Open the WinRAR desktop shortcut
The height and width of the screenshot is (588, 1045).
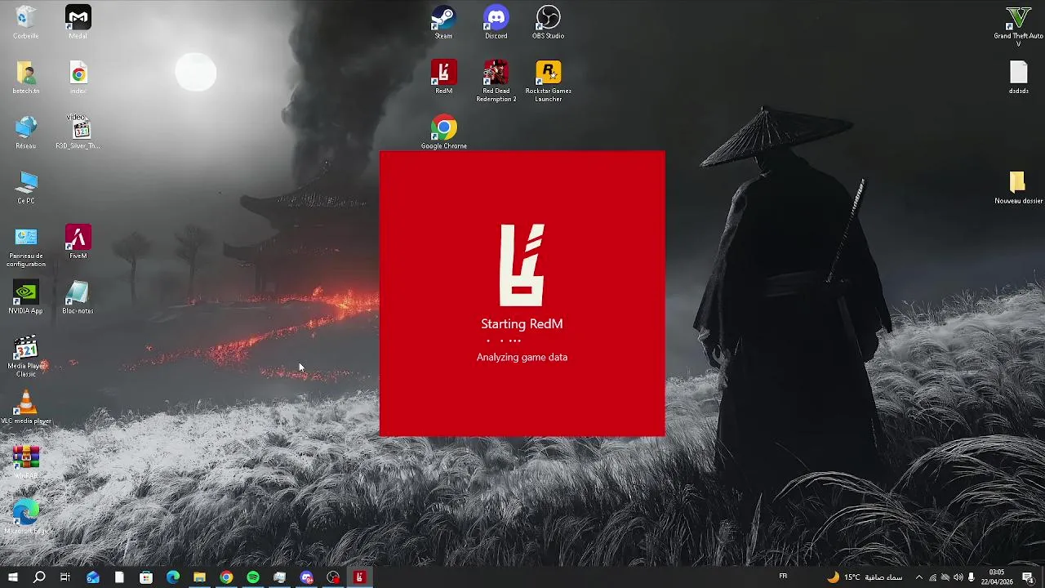coord(25,462)
